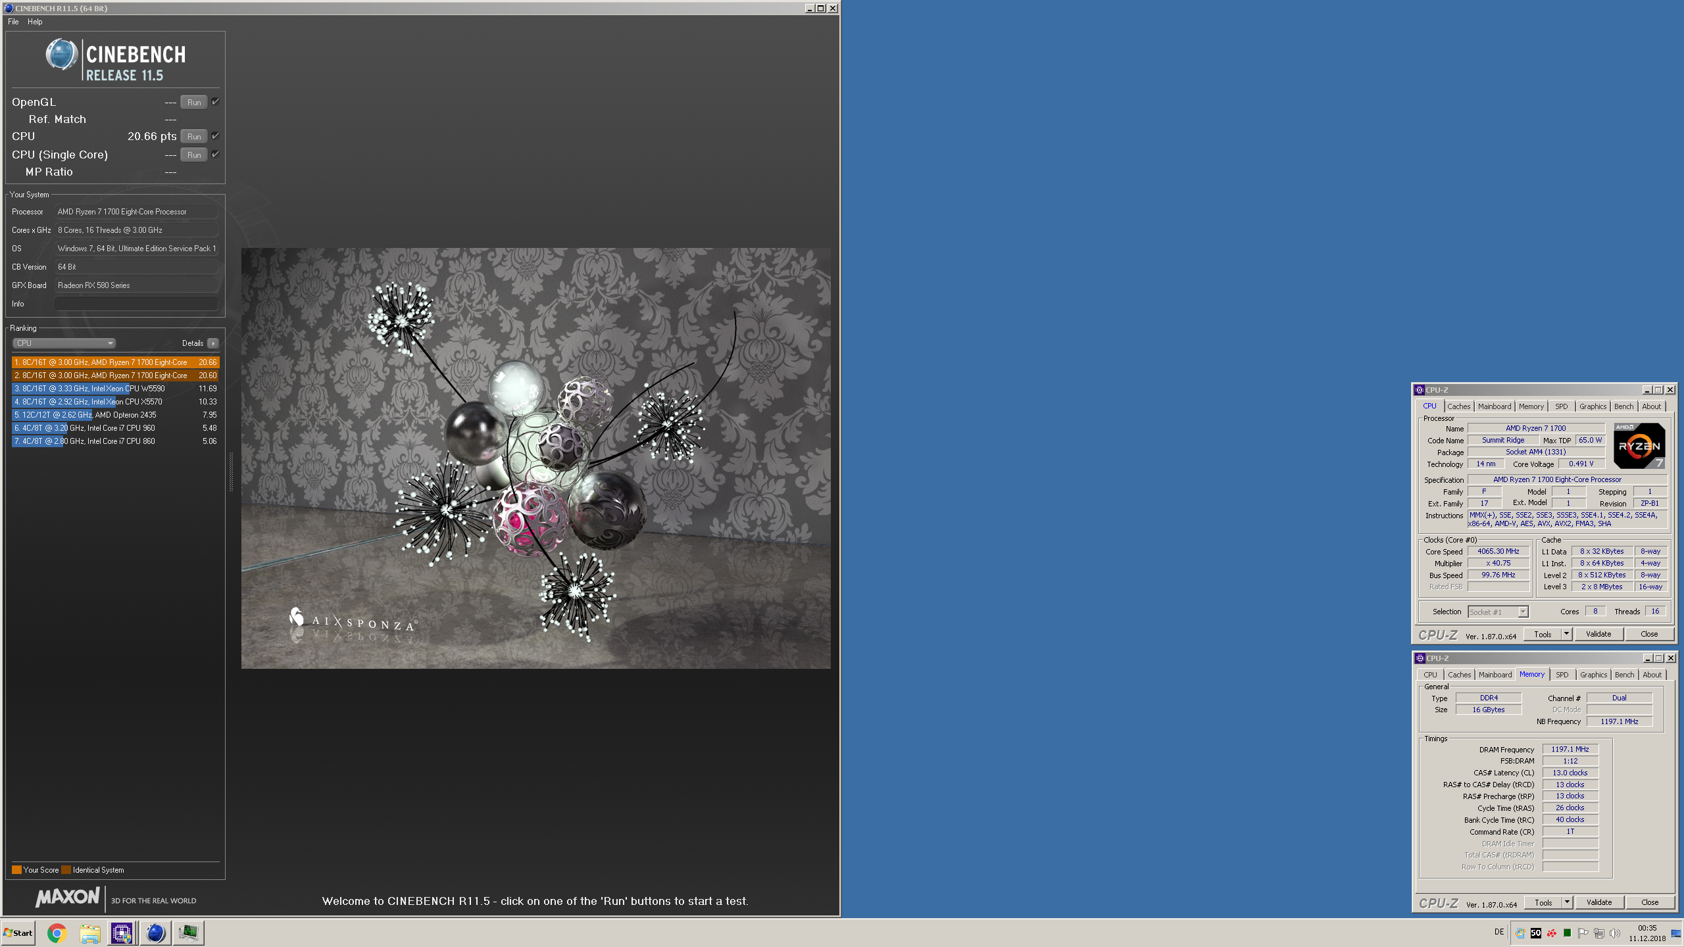Open the File menu
The image size is (1684, 947).
[x=13, y=22]
